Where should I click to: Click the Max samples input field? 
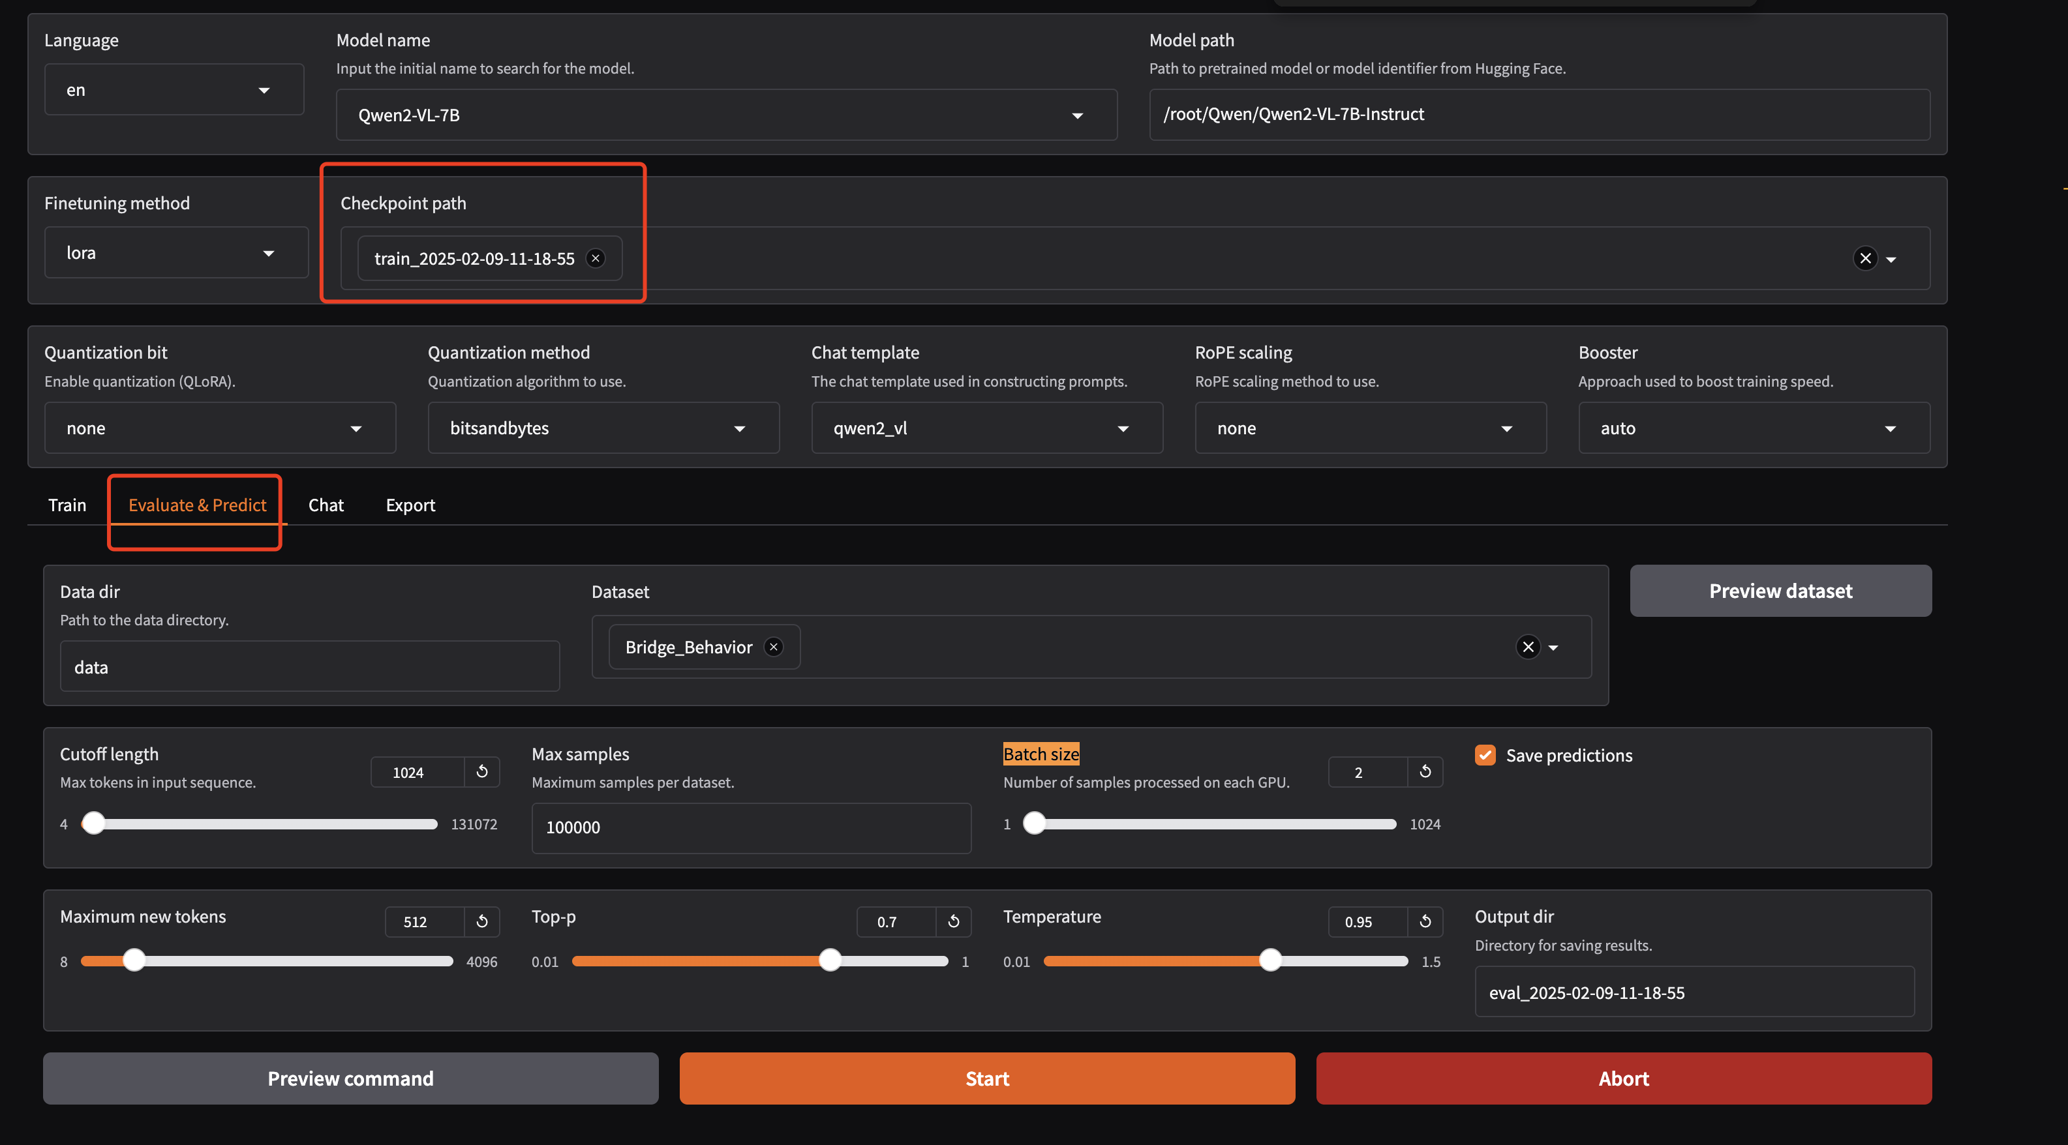(751, 827)
